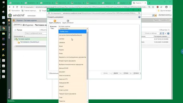Screen dimensions: 183x103
Task: Open new browser tab
Action: [x=150, y=3]
